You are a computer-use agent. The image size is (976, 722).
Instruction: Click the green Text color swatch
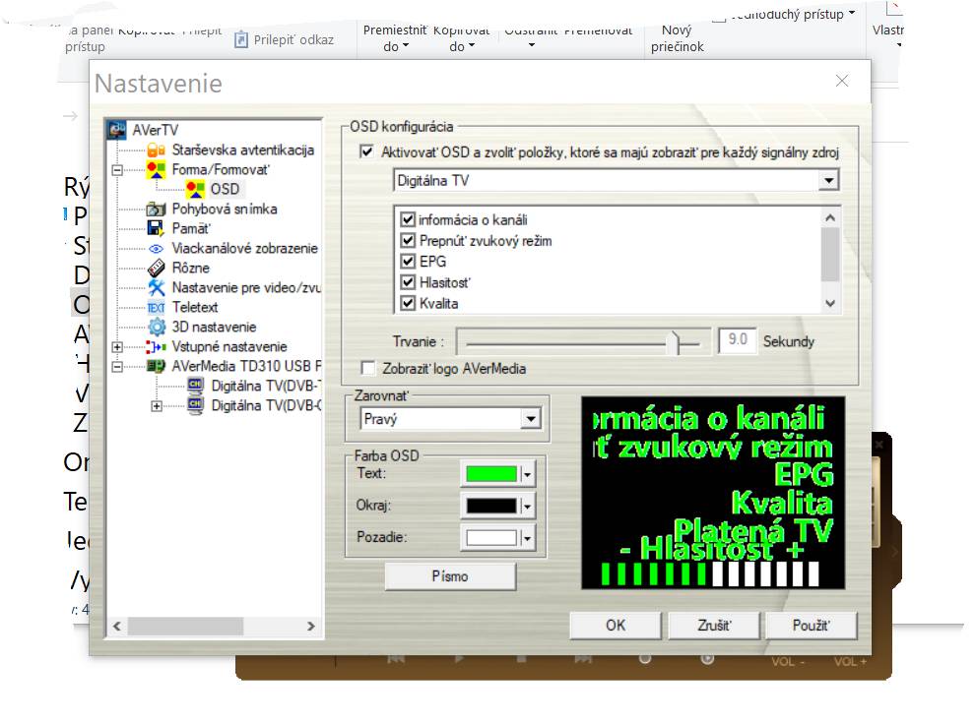point(491,474)
